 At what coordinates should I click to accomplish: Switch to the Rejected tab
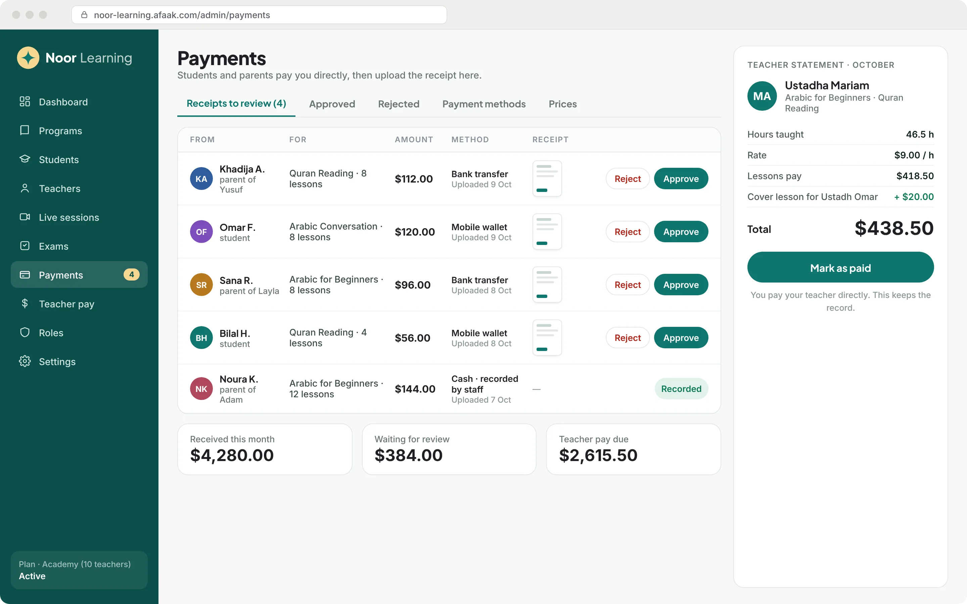(x=399, y=104)
